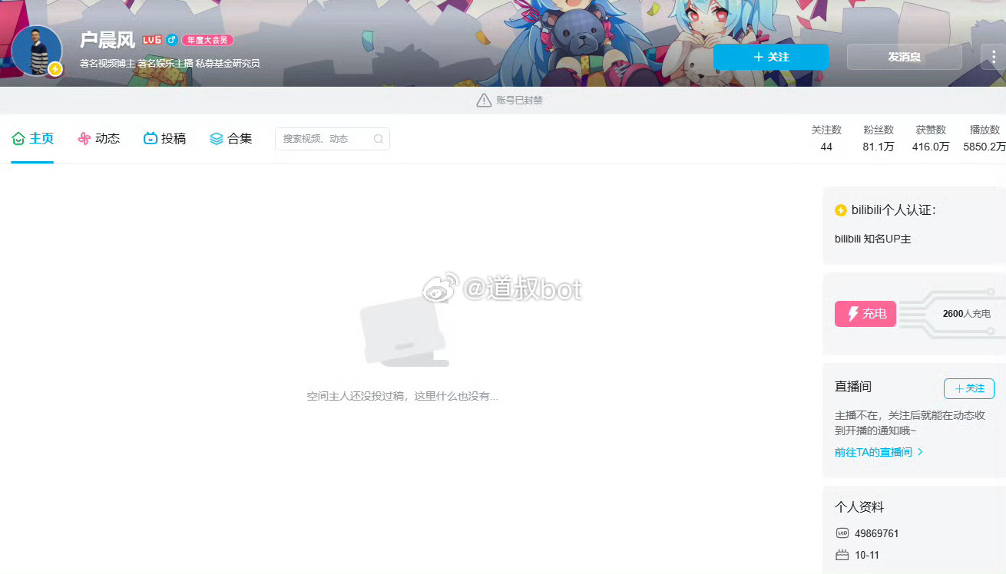Click the birthday 10-11 text

866,555
